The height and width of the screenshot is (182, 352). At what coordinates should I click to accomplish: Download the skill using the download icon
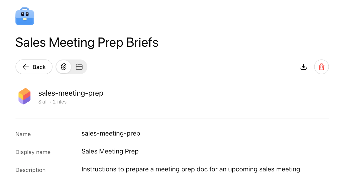coord(304,67)
